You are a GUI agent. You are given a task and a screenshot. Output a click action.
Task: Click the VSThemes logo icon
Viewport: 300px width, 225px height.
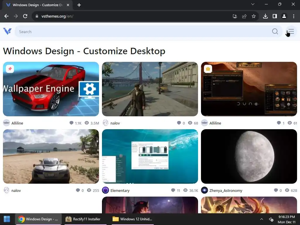tap(7, 31)
